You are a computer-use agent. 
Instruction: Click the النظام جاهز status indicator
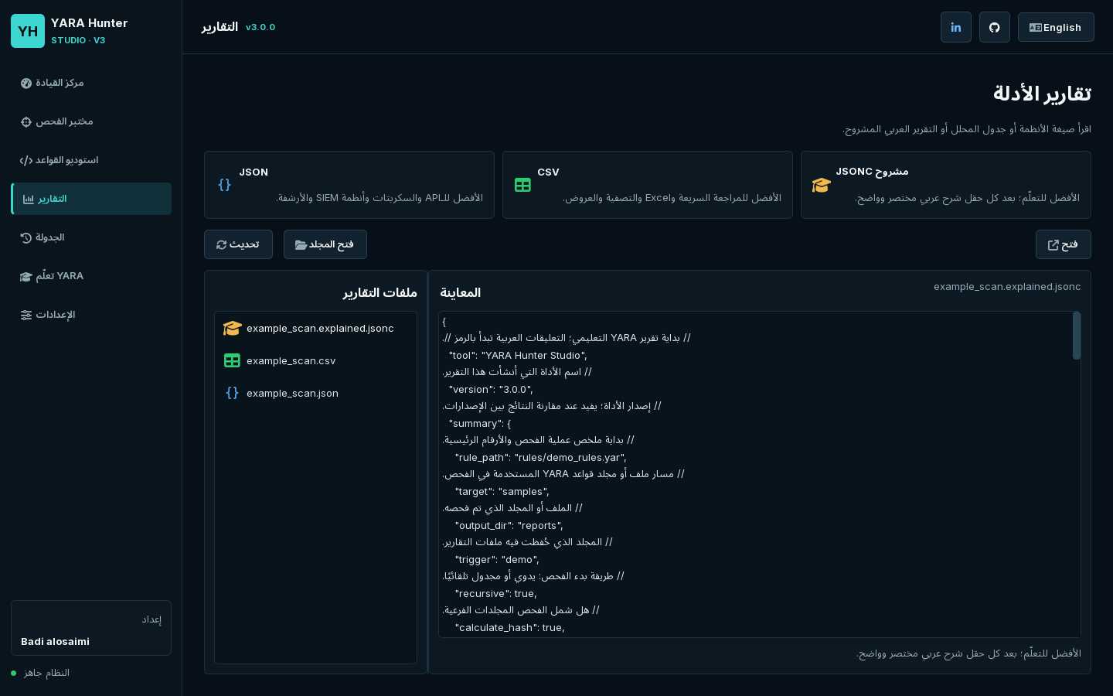pos(41,673)
